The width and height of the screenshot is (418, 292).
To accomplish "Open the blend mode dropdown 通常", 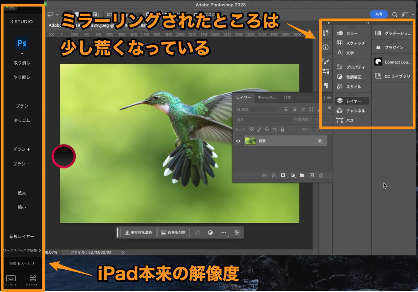I will (x=264, y=119).
